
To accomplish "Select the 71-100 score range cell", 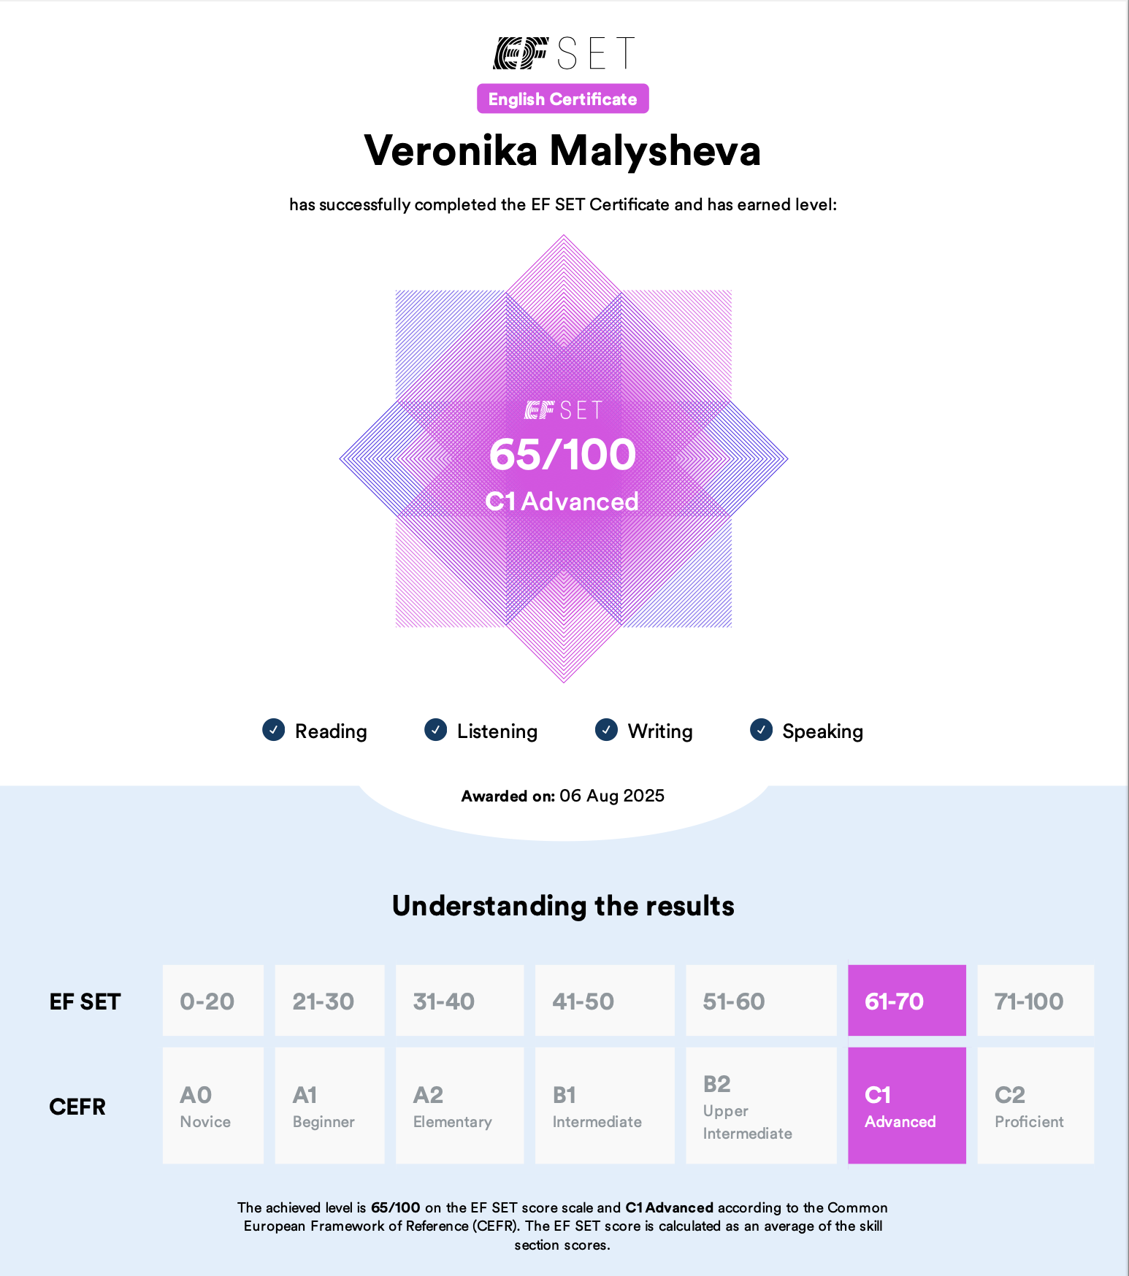I will tap(1035, 1001).
